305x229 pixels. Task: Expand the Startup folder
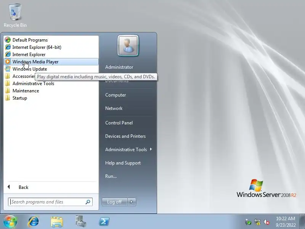(51, 98)
